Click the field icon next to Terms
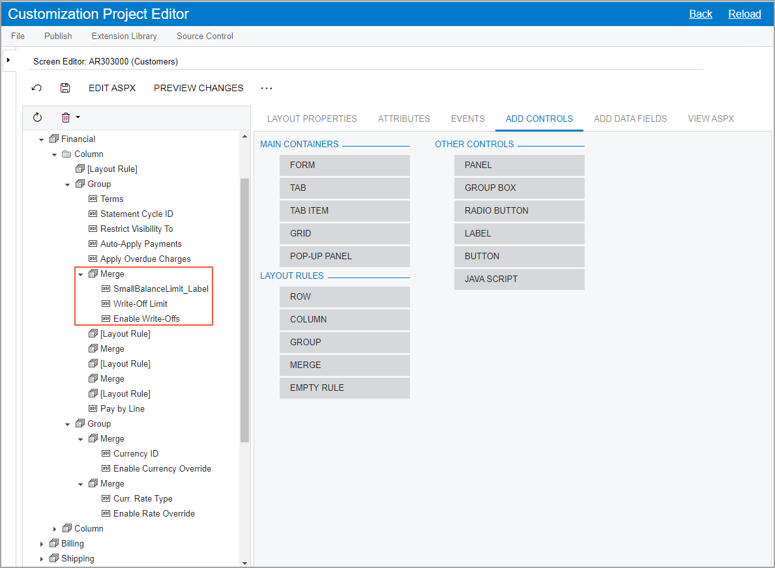The width and height of the screenshot is (775, 568). point(93,199)
